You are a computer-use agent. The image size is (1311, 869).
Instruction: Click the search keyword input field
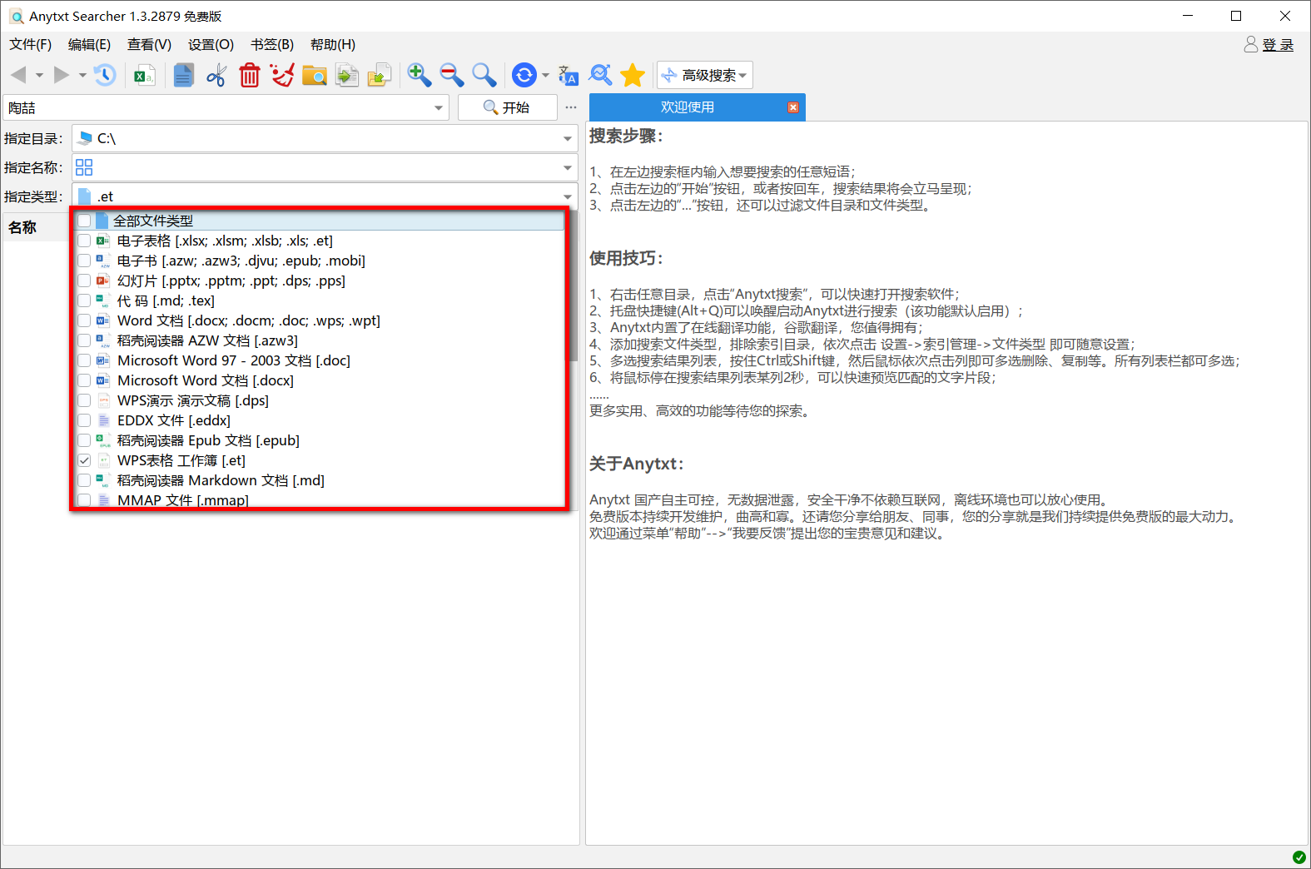click(x=220, y=107)
